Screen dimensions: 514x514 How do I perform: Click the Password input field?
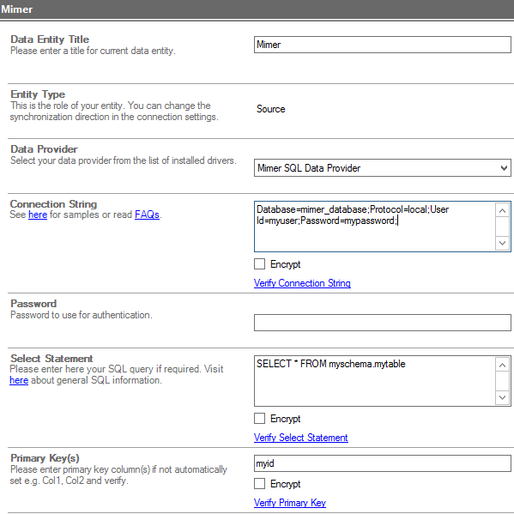pyautogui.click(x=382, y=323)
